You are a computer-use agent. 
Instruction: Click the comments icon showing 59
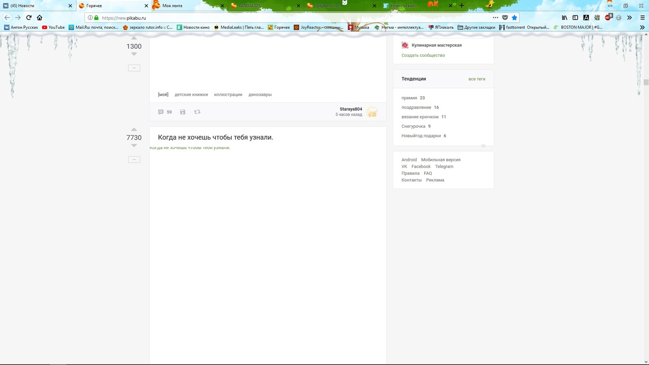(161, 112)
